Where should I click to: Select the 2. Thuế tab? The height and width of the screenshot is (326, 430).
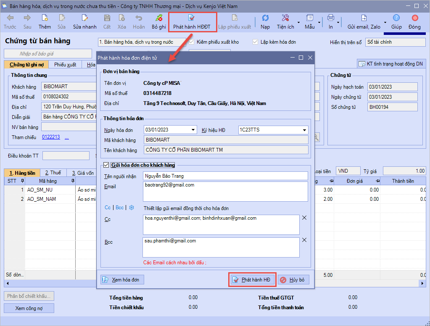click(53, 173)
